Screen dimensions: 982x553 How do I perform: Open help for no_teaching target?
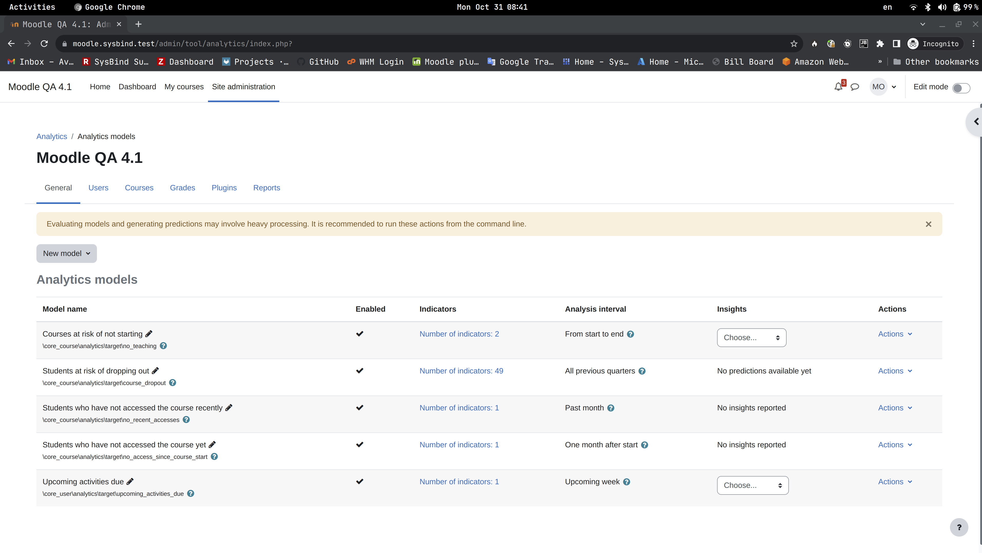tap(163, 346)
